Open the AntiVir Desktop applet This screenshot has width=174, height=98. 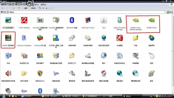24,20
